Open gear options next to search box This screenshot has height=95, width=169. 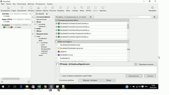point(156,17)
